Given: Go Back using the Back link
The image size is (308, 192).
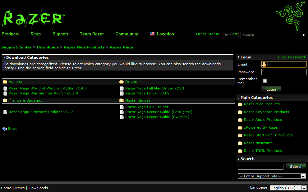Looking at the screenshot, I should [12, 129].
